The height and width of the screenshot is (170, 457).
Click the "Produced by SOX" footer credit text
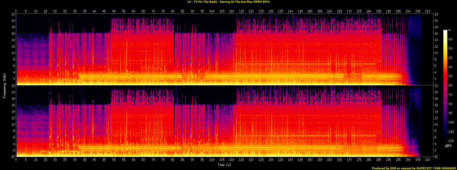tap(385, 168)
